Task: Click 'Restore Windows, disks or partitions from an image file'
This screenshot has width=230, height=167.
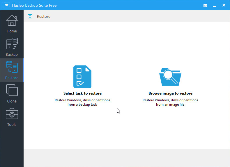Action: point(170,102)
